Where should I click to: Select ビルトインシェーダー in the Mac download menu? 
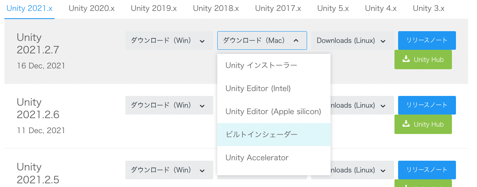point(274,135)
